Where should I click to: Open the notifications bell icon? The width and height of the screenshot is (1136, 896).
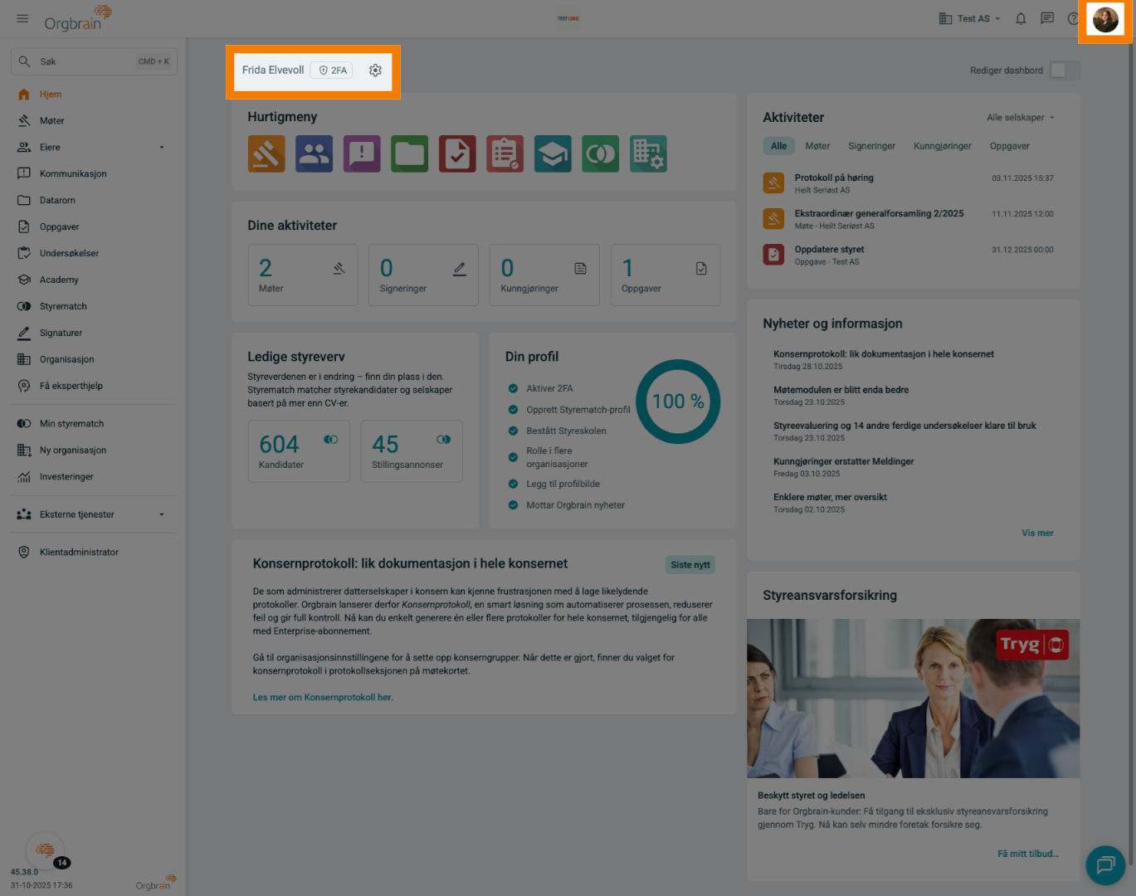point(1021,19)
